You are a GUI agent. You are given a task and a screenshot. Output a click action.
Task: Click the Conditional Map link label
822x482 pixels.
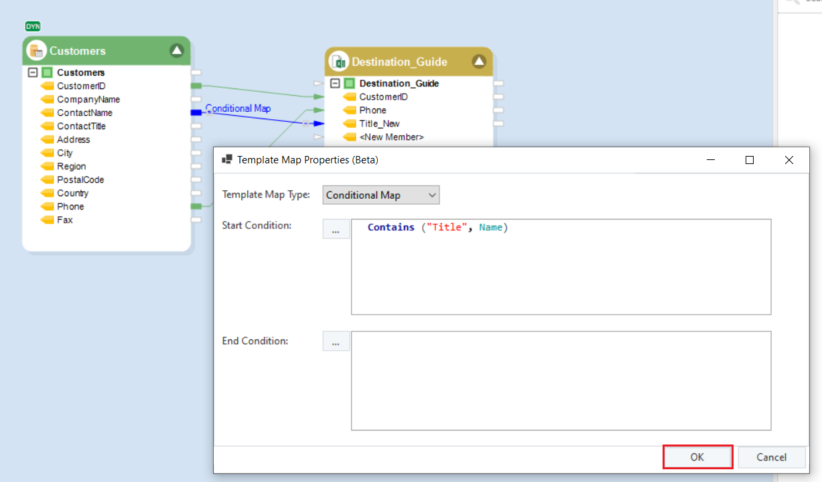point(238,108)
